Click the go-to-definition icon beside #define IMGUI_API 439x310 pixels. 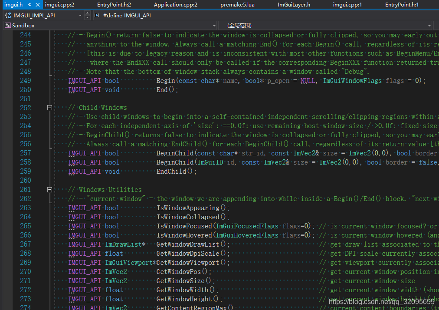tap(97, 16)
